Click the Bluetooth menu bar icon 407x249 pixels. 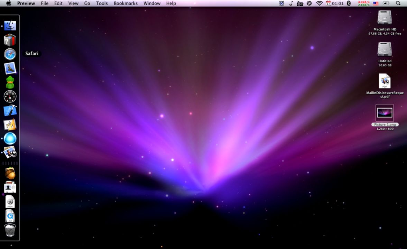pyautogui.click(x=349, y=3)
